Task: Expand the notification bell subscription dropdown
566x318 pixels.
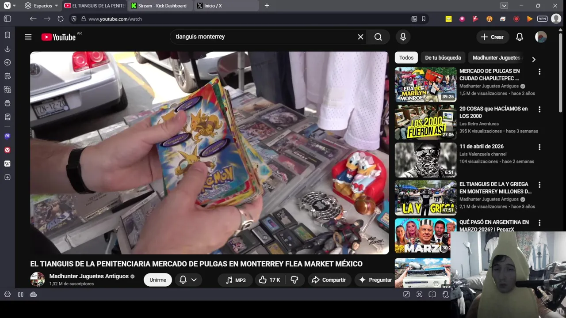Action: click(x=188, y=280)
